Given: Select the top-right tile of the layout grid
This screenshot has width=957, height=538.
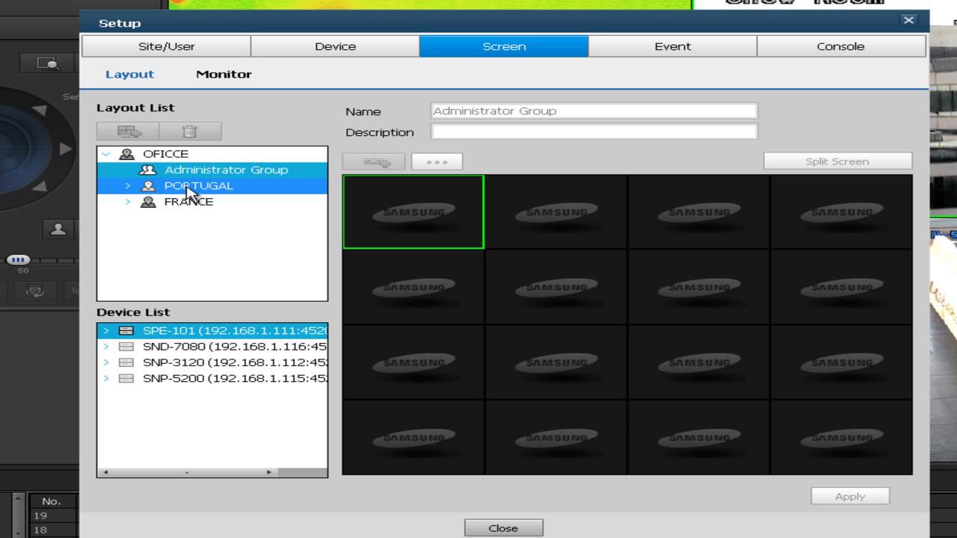Looking at the screenshot, I should [841, 211].
